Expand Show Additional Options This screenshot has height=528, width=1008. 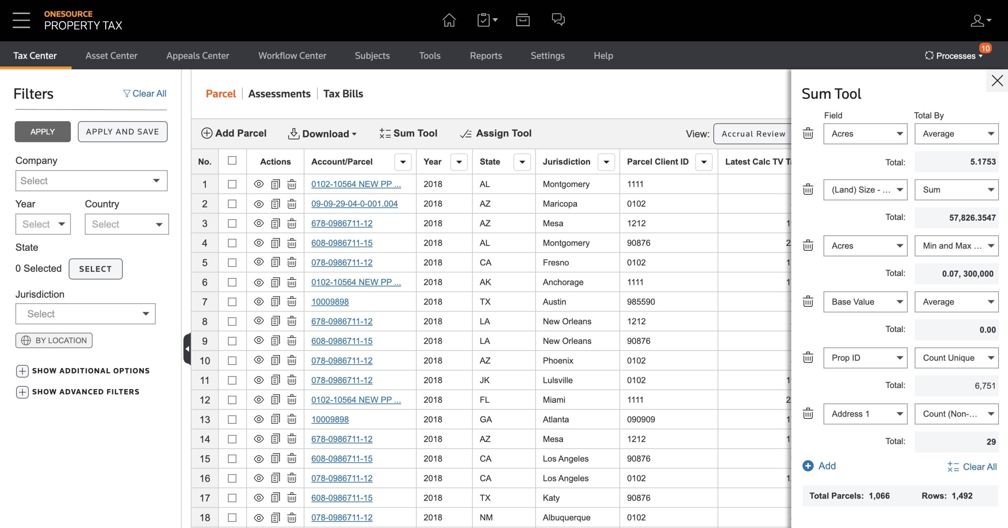[83, 371]
